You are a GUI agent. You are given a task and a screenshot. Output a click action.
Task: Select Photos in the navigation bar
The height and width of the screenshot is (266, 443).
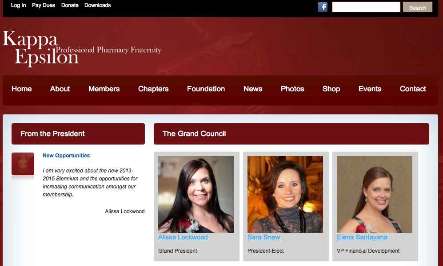pyautogui.click(x=292, y=89)
